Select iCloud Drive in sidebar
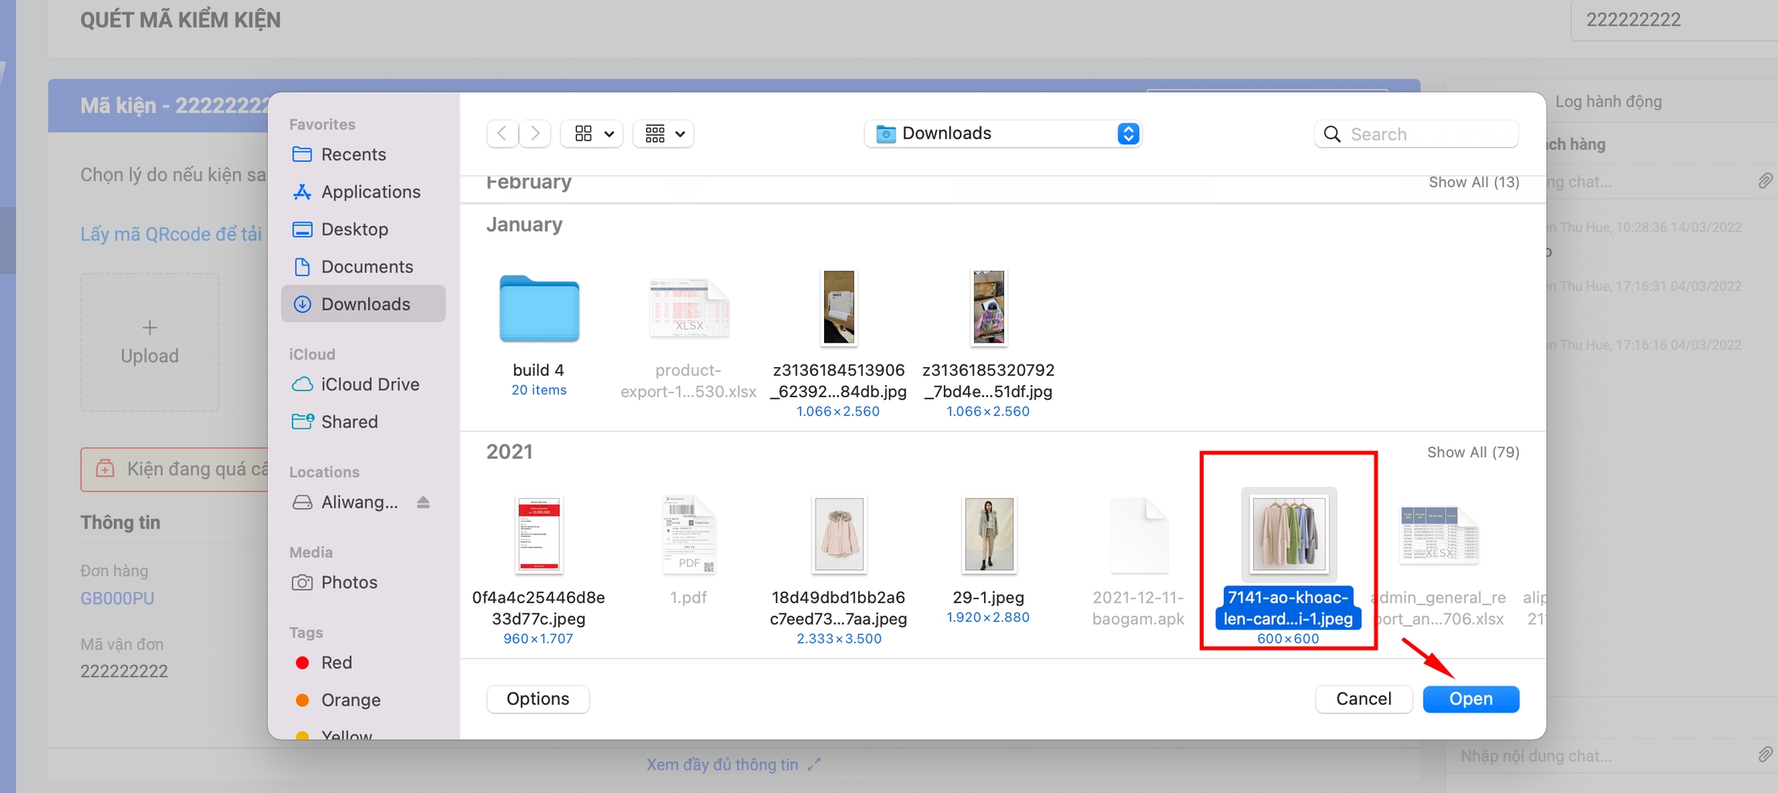This screenshot has height=793, width=1778. coord(370,384)
